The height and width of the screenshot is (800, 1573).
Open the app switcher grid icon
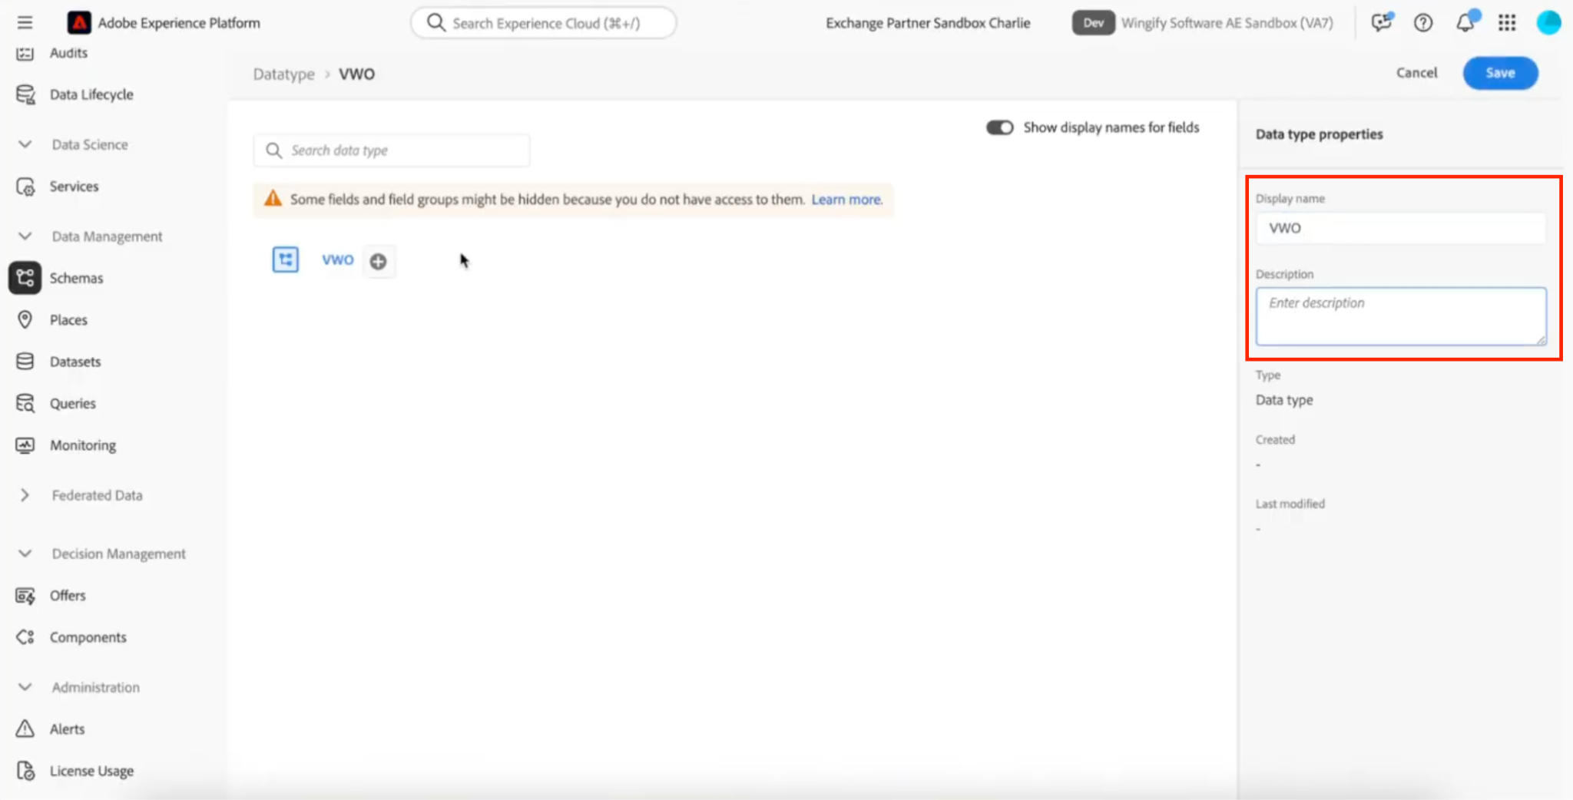[1507, 23]
